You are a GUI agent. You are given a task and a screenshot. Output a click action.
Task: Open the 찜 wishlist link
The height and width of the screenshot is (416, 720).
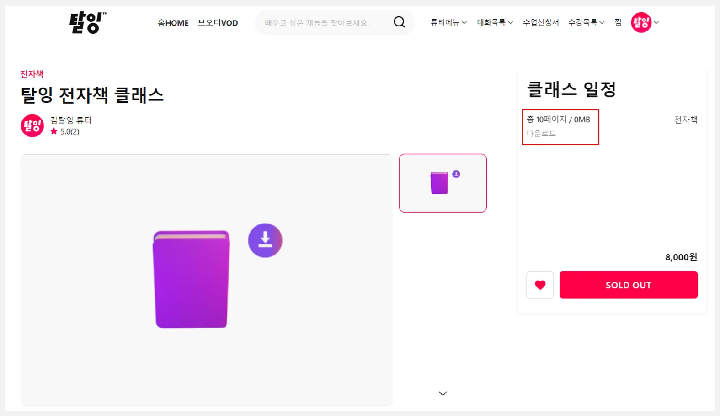[x=618, y=22]
